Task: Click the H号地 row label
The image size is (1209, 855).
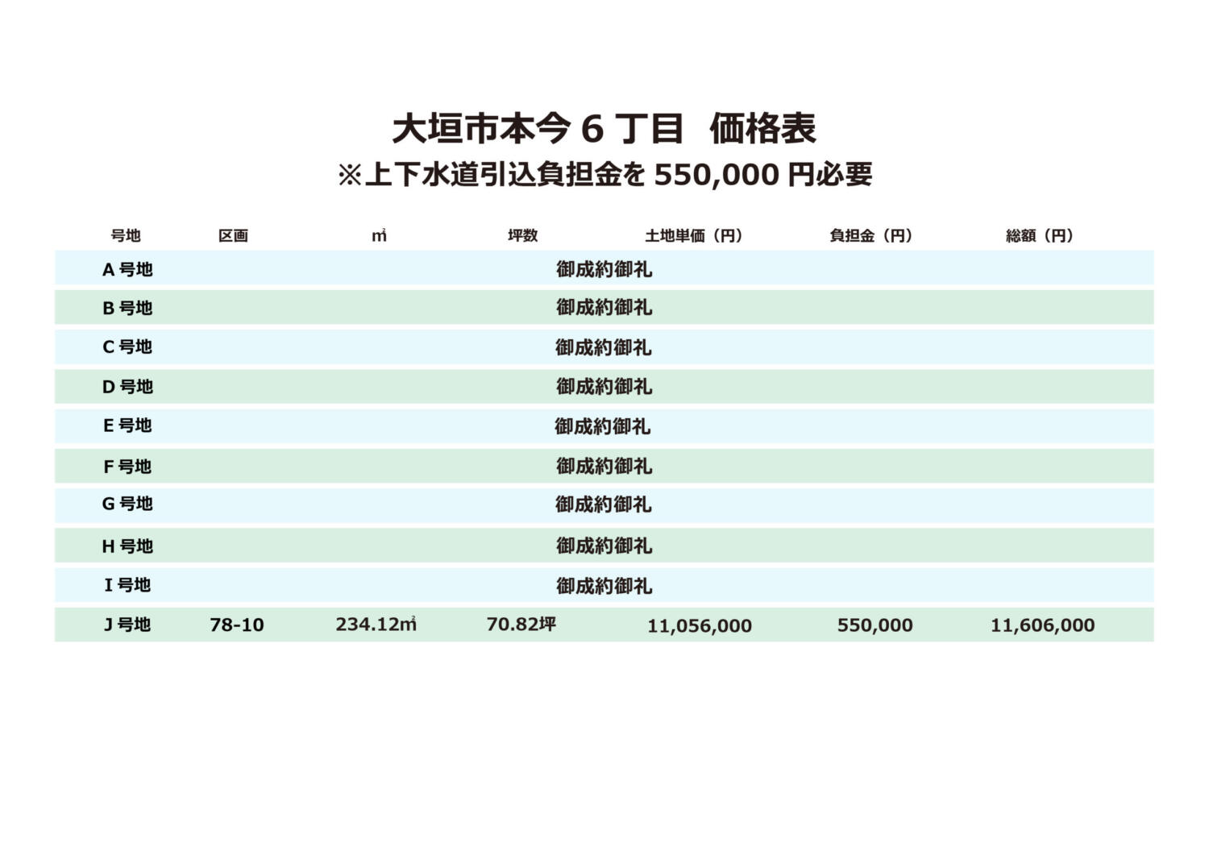Action: coord(127,546)
